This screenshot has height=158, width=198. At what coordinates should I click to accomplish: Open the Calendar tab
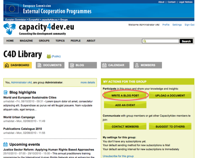coord(115,65)
